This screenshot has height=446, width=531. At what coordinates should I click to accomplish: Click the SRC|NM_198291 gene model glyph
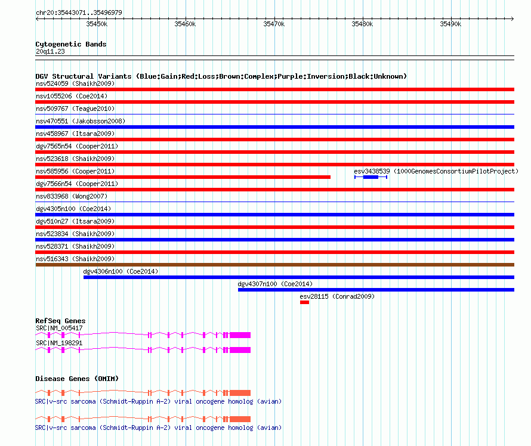point(143,350)
